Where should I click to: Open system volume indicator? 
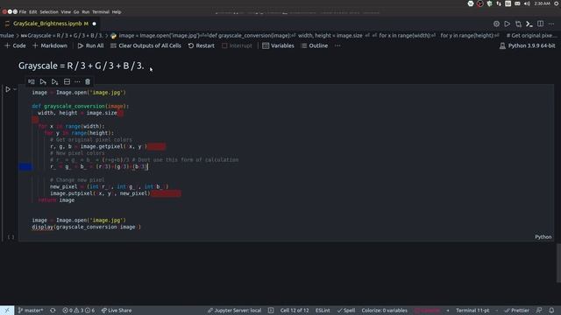point(527,3)
